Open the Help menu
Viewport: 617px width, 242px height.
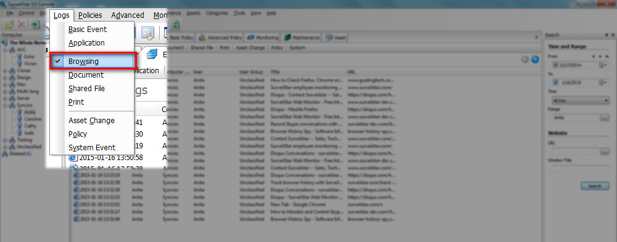point(271,13)
